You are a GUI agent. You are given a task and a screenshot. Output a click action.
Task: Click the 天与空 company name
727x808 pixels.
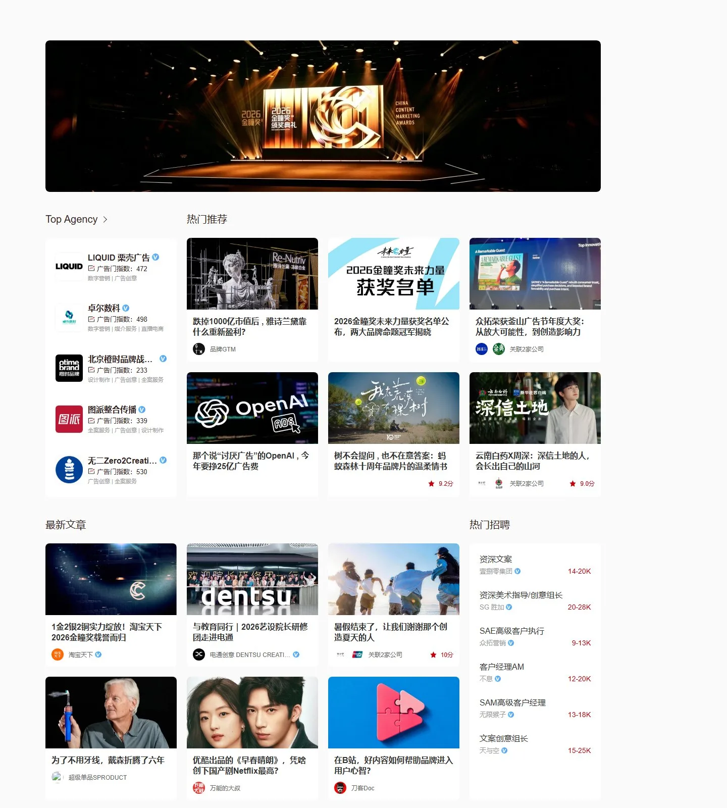click(x=489, y=750)
